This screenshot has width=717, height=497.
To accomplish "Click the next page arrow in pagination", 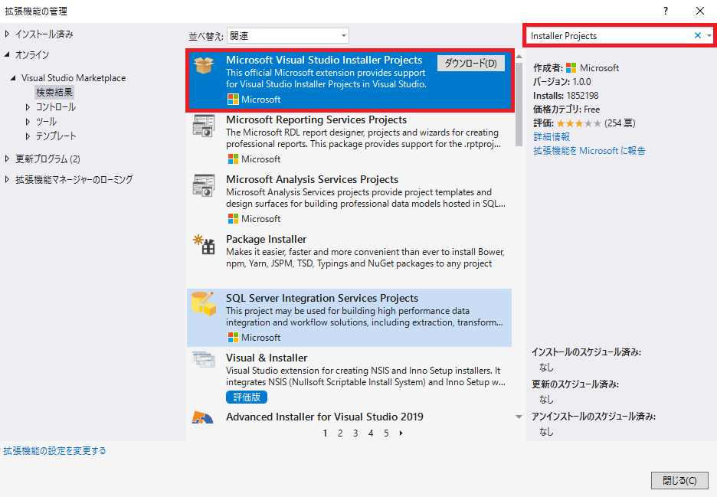I will pos(401,433).
